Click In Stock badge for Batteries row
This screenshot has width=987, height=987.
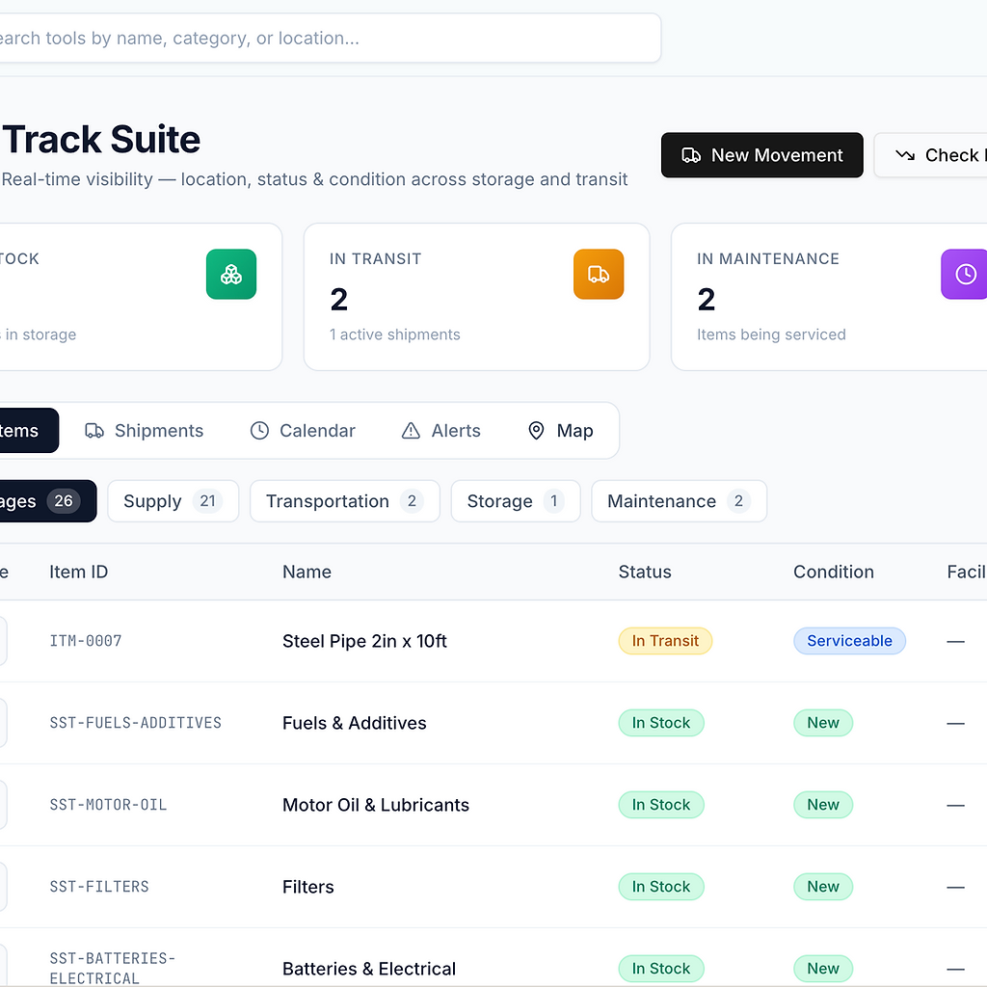(661, 968)
